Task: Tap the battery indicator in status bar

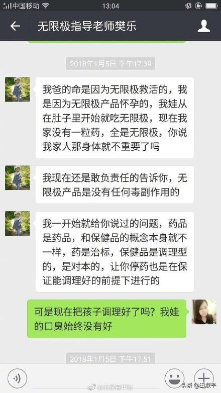Action: (212, 6)
